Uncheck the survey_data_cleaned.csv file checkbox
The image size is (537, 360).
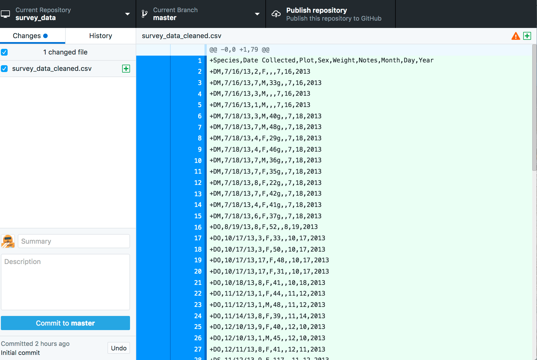click(x=4, y=68)
